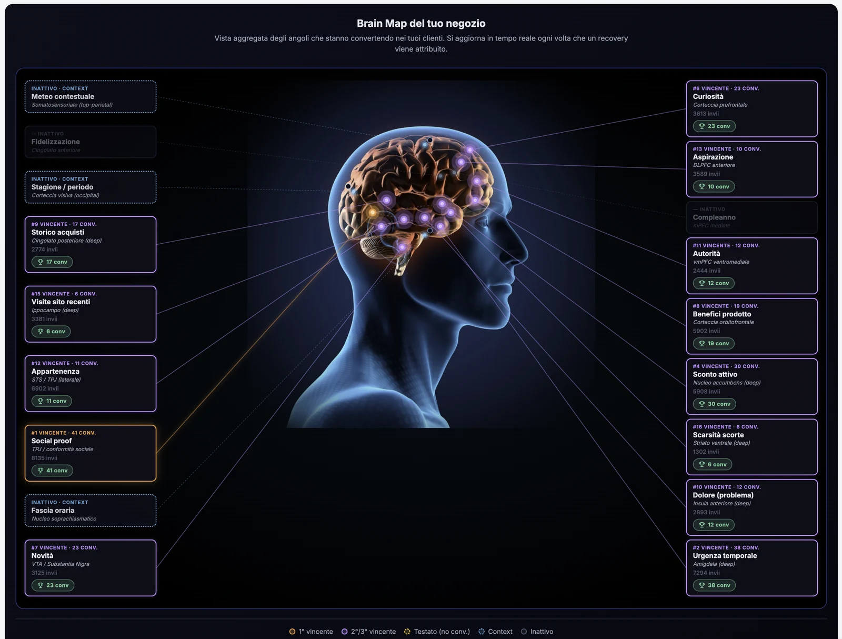The height and width of the screenshot is (639, 842).
Task: Open the Meteo contestuale inactive card
Action: pyautogui.click(x=91, y=97)
